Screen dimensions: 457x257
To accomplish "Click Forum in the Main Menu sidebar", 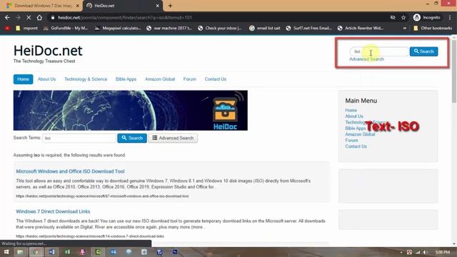I will coord(351,141).
